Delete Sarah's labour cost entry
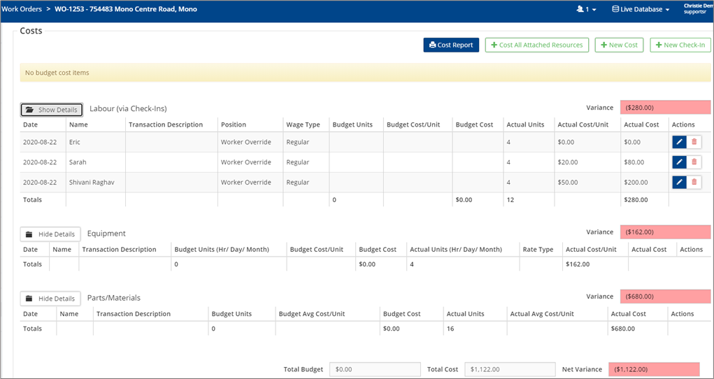This screenshot has height=379, width=714. click(x=694, y=162)
